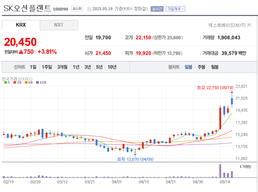258x192 pixels.
Task: Open the 기업개요 dropdown
Action: (x=176, y=9)
